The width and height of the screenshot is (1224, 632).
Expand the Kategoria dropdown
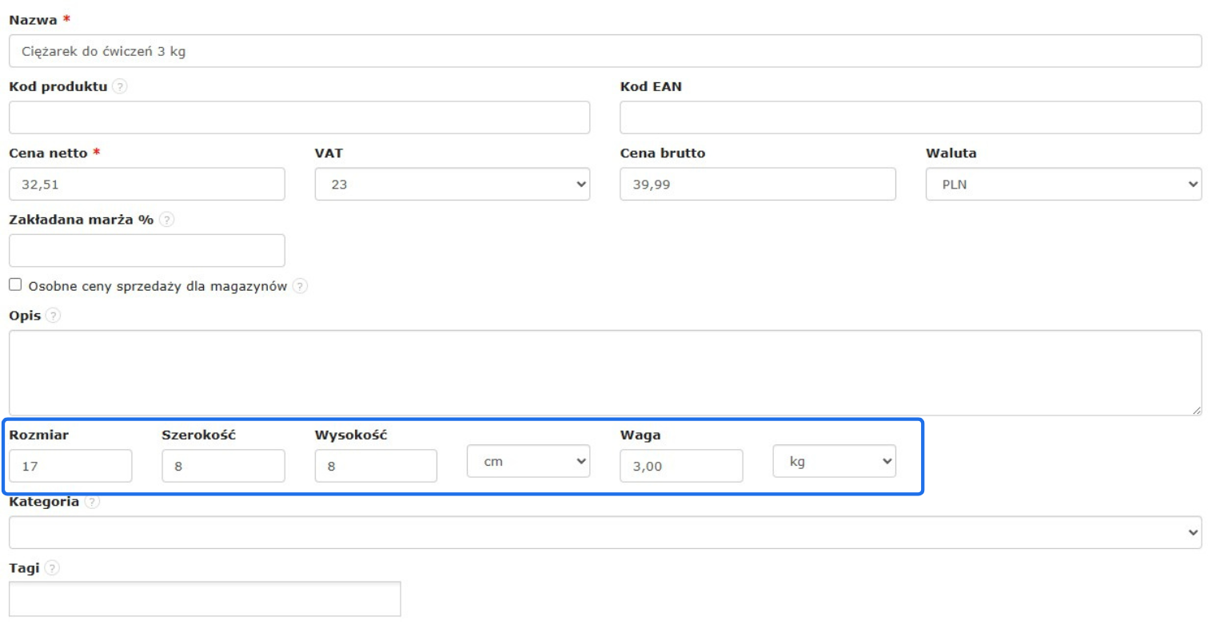[604, 532]
